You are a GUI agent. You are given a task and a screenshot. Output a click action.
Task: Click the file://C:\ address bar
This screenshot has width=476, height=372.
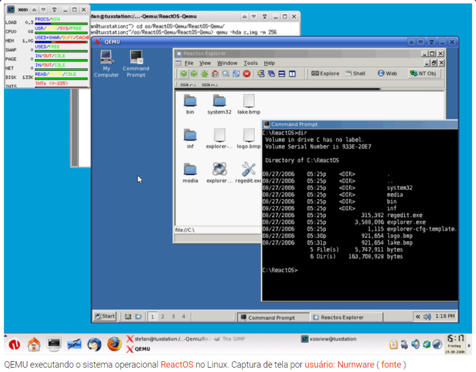(x=217, y=230)
